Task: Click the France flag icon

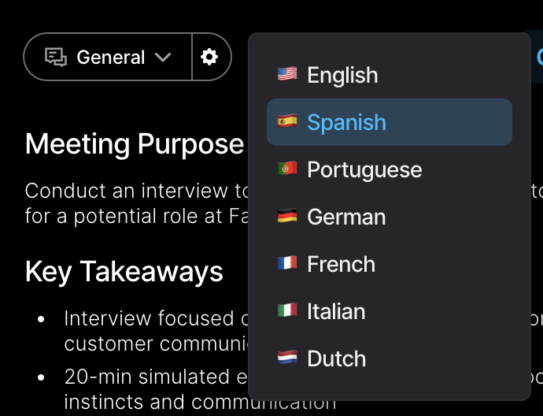Action: point(287,263)
